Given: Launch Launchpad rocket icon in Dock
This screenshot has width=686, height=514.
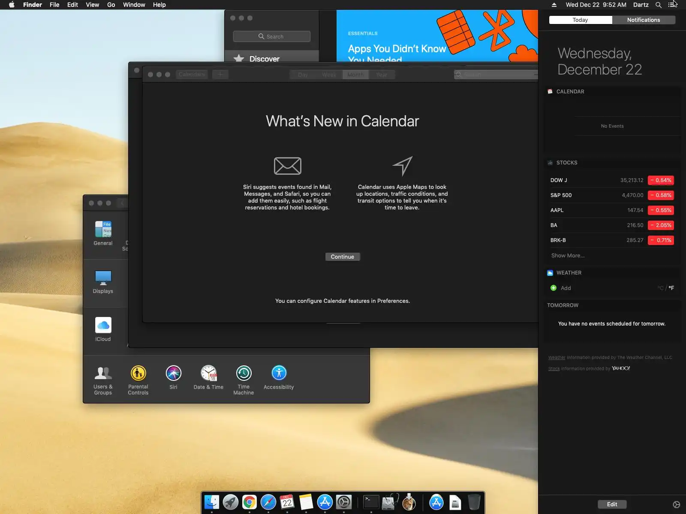Looking at the screenshot, I should tap(230, 502).
